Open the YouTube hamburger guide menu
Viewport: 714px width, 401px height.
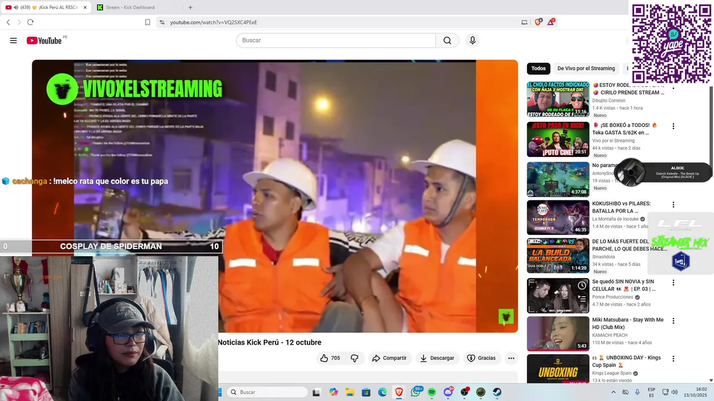13,41
